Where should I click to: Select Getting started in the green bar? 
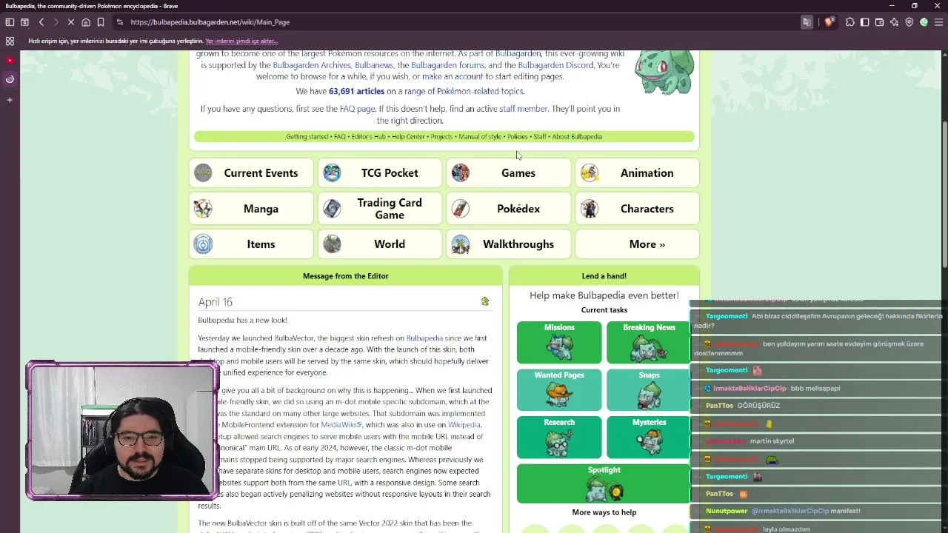pyautogui.click(x=307, y=137)
